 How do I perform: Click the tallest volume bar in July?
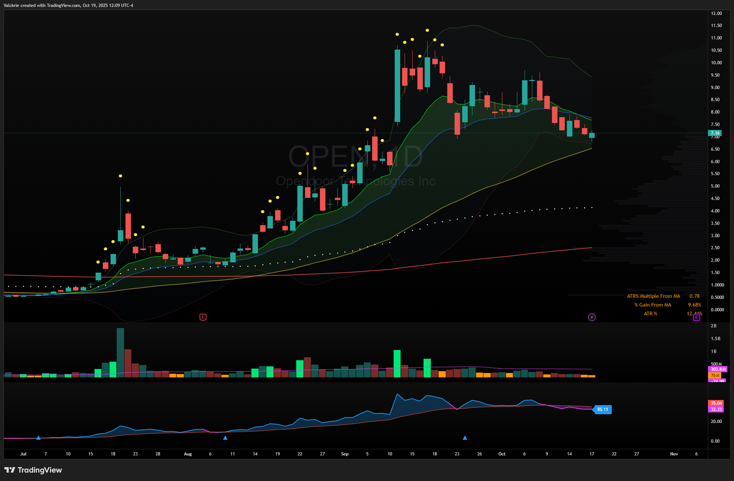(120, 352)
